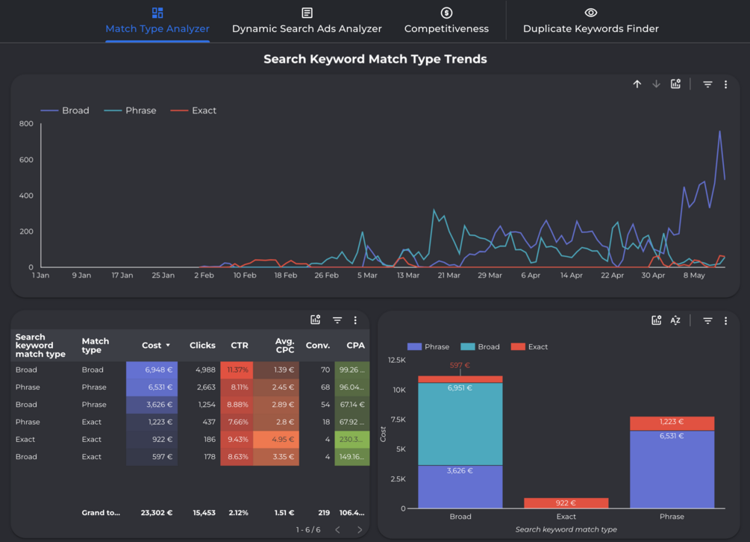Sort by Search keyword match type header

(40, 346)
